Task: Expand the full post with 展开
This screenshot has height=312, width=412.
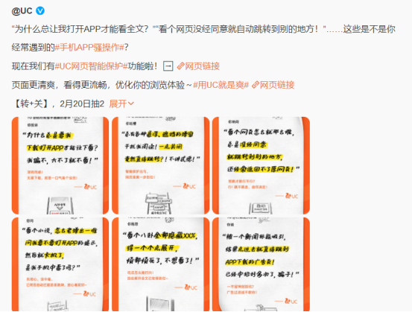Action: pyautogui.click(x=121, y=104)
